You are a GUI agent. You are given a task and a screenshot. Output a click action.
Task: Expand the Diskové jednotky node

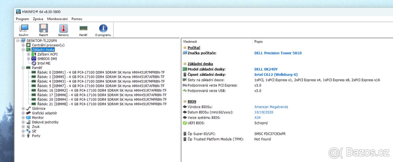click(x=23, y=122)
